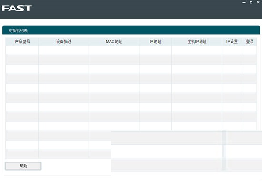This screenshot has width=262, height=181.
Task: Click the MAC地址 column header
Action: click(114, 42)
